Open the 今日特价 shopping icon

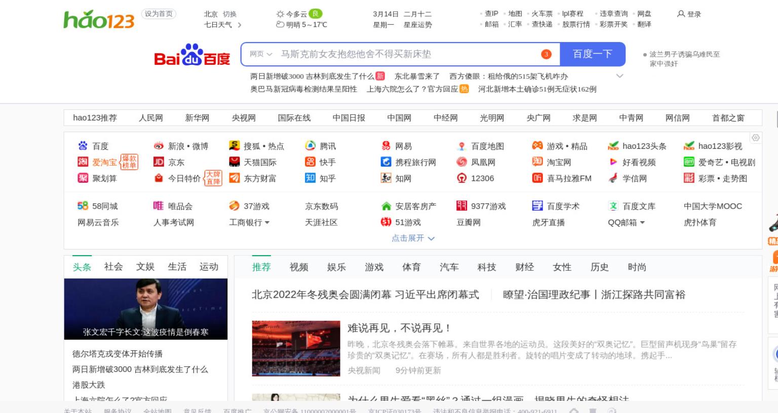tap(159, 178)
